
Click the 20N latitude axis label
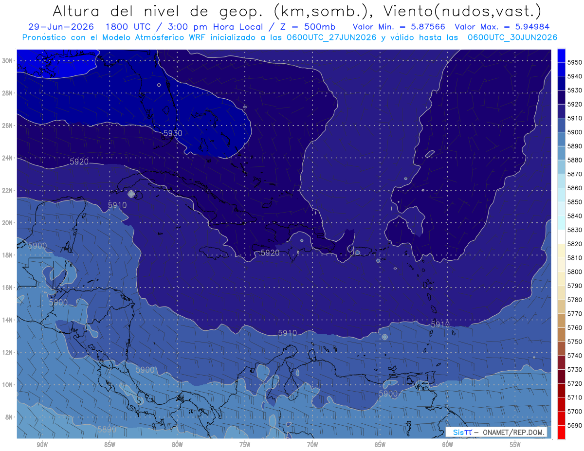click(7, 223)
